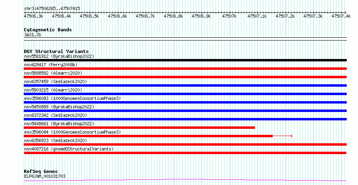Click the 47507k ruler position

pos(229,16)
